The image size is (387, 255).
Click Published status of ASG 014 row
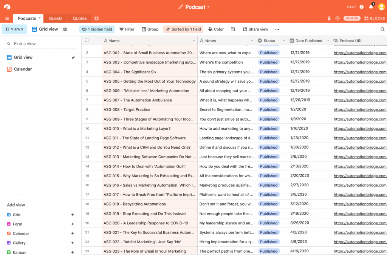[269, 167]
